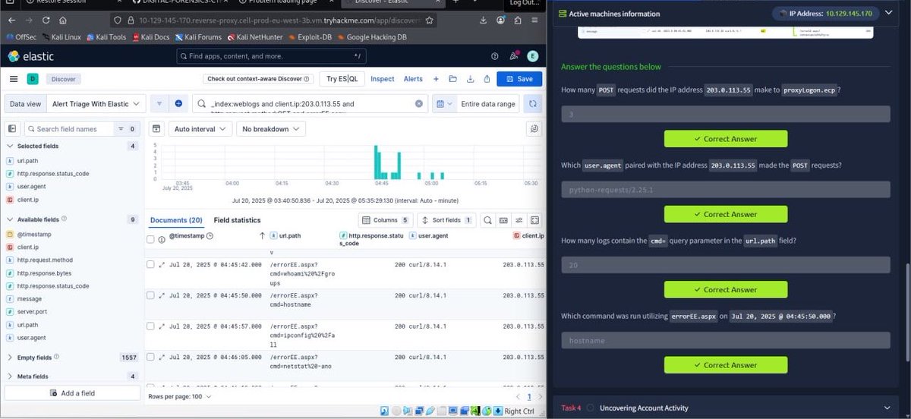Toggle Elastic main navigation hamburger
The width and height of the screenshot is (911, 419).
13,79
